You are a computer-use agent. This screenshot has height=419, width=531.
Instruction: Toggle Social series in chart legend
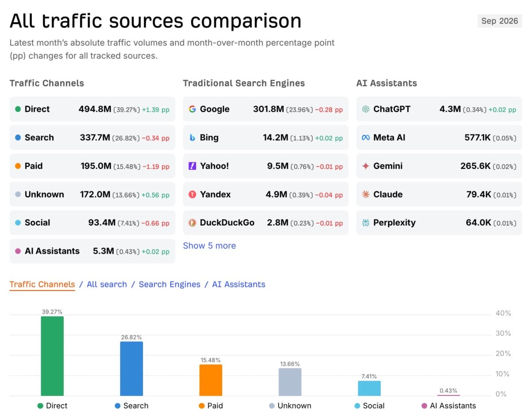[369, 406]
